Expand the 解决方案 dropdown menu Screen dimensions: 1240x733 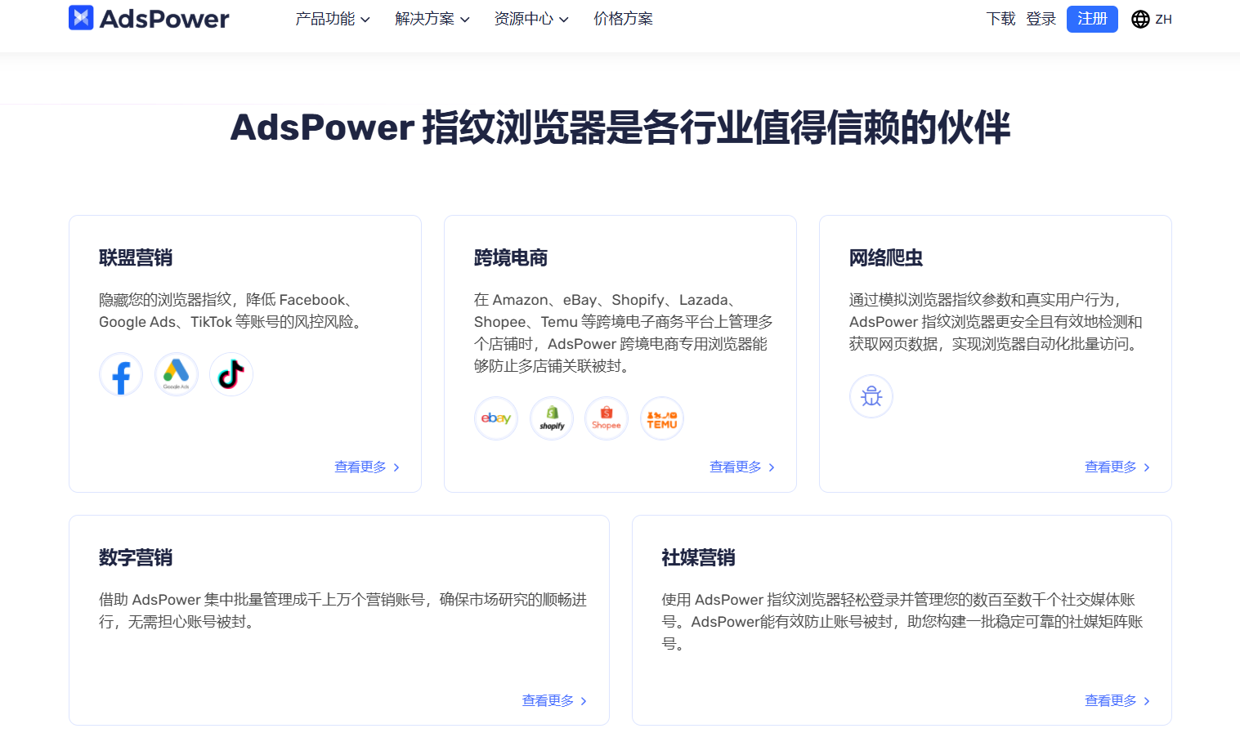click(432, 19)
